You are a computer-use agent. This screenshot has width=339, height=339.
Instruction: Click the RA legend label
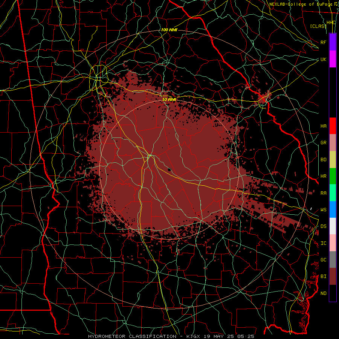pyautogui.click(x=323, y=193)
